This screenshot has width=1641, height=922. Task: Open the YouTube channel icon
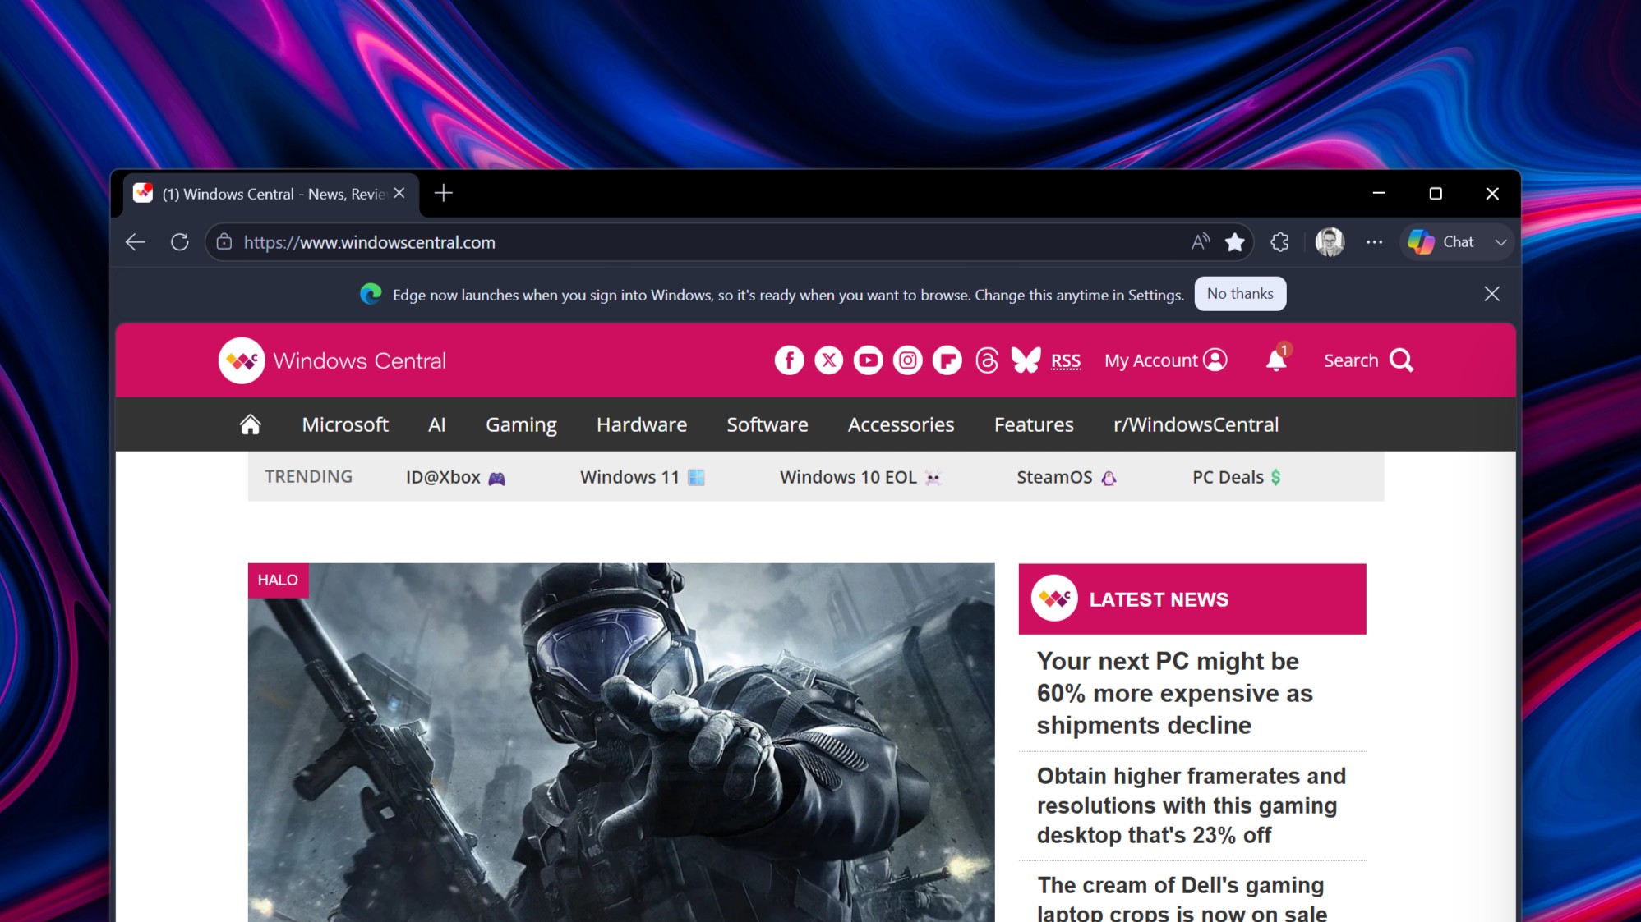pos(868,360)
